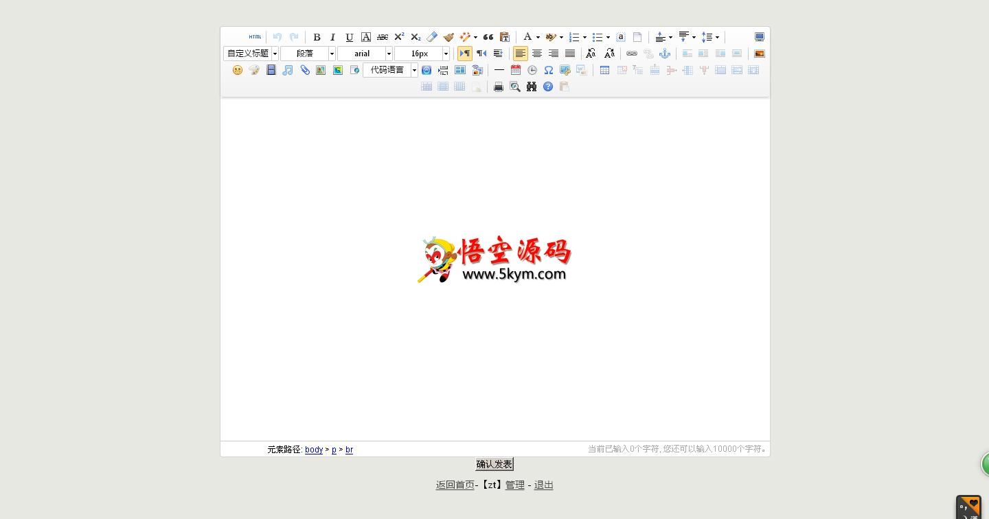This screenshot has height=519, width=989.
Task: Toggle left-to-right text direction
Action: [x=465, y=54]
